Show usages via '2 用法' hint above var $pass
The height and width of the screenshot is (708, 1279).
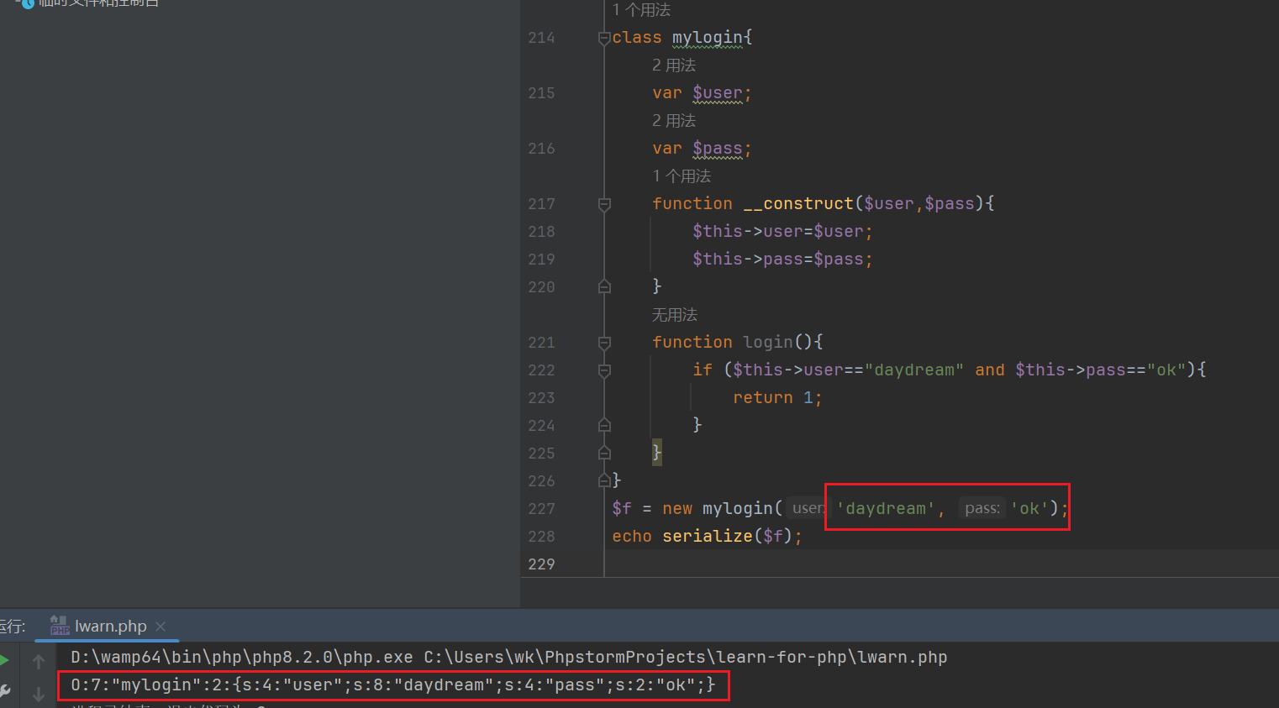click(674, 121)
